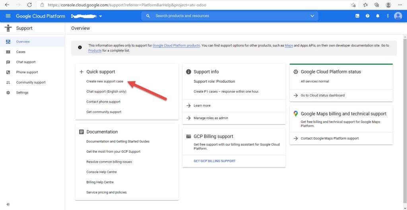Click the Support info icon
This screenshot has height=210, width=407.
click(188, 72)
